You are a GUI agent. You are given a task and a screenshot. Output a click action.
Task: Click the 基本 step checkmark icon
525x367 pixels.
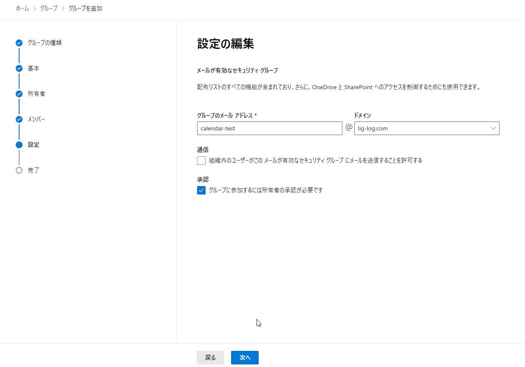pos(19,68)
